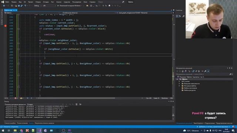Click the editor horizontal scrollbar

click(x=76, y=98)
